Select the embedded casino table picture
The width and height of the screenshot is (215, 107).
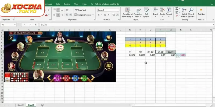point(60,57)
